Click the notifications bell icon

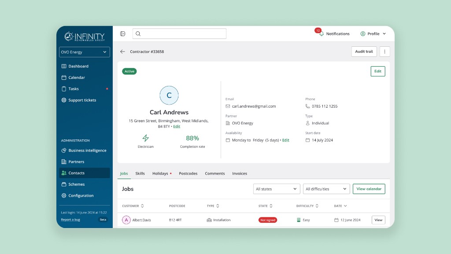321,34
